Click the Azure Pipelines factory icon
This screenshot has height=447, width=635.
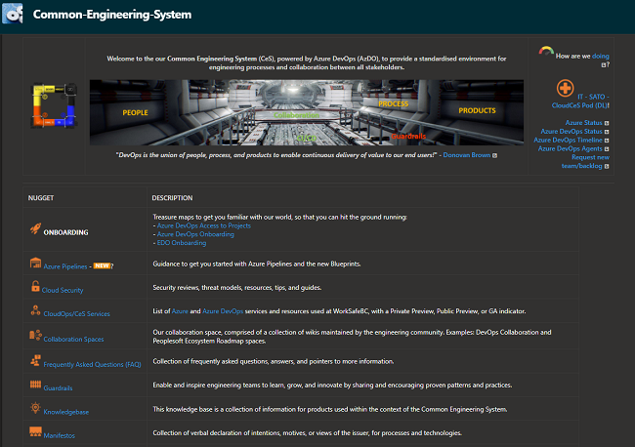click(x=35, y=263)
